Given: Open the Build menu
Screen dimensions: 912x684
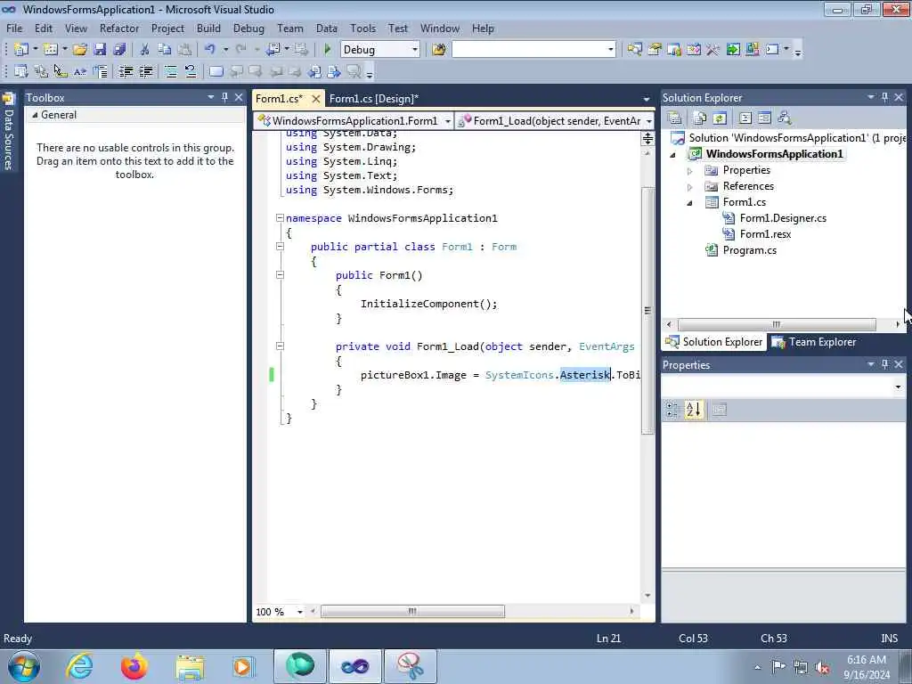Looking at the screenshot, I should 208,28.
